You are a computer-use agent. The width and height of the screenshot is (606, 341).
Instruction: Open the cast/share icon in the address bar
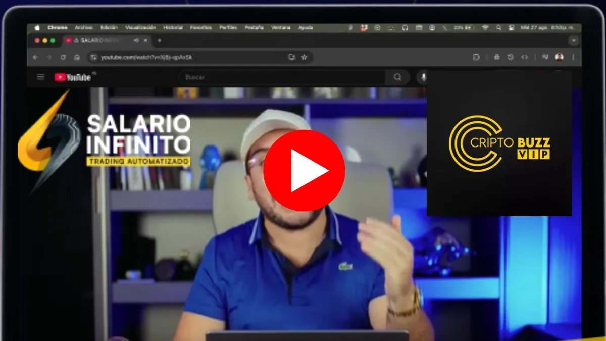click(x=291, y=58)
